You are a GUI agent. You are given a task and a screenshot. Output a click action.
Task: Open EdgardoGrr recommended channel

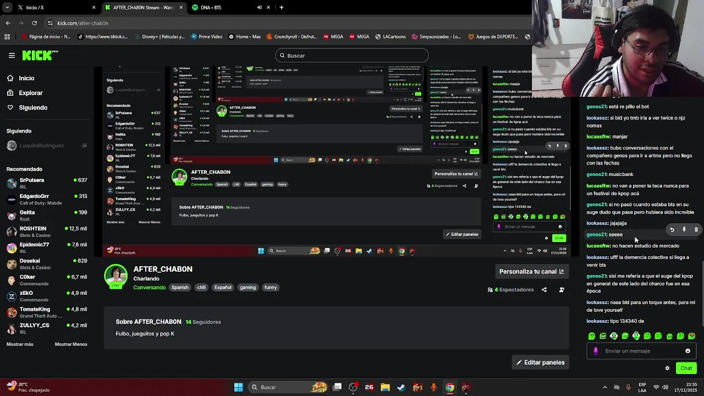pyautogui.click(x=47, y=199)
